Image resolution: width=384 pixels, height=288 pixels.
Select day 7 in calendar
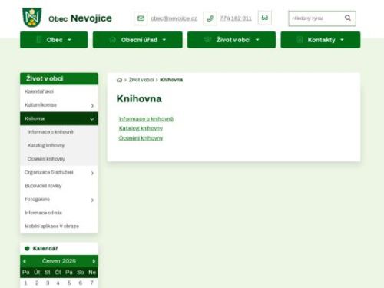[91, 283]
